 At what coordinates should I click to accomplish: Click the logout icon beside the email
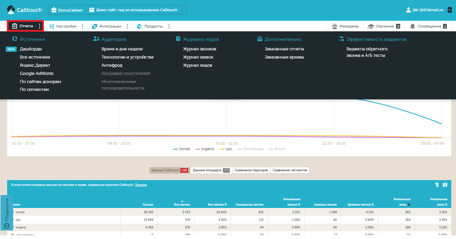point(449,10)
